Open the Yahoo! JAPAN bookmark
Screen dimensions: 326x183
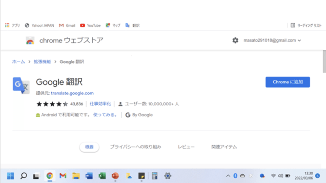tap(40, 25)
